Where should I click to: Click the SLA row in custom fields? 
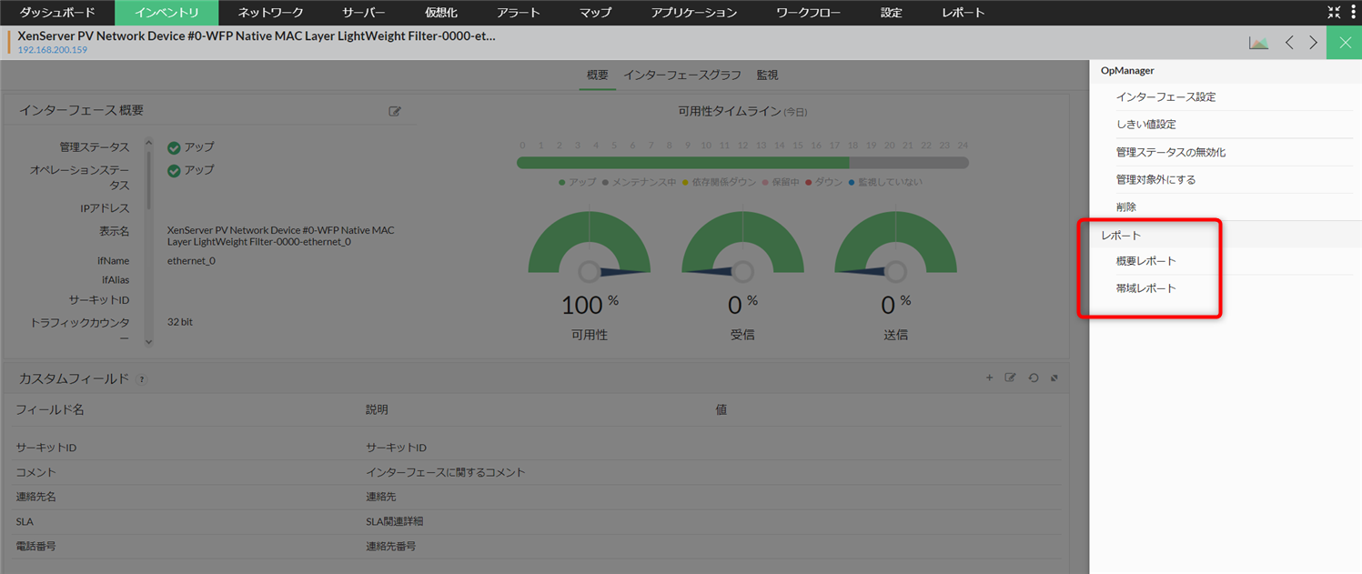pos(537,521)
